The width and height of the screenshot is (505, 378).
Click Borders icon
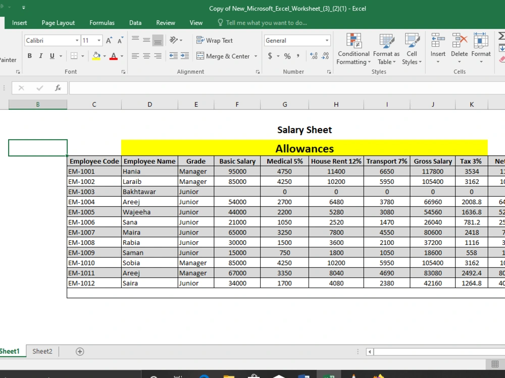click(x=74, y=56)
